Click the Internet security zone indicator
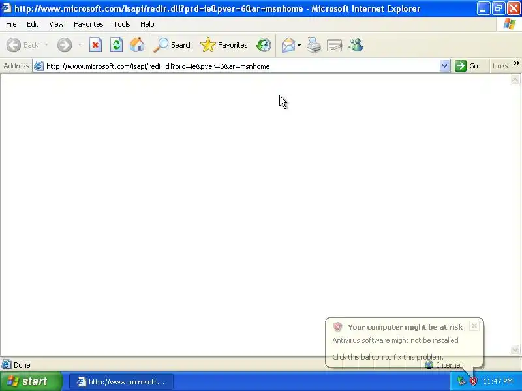This screenshot has height=391, width=522. coord(444,365)
